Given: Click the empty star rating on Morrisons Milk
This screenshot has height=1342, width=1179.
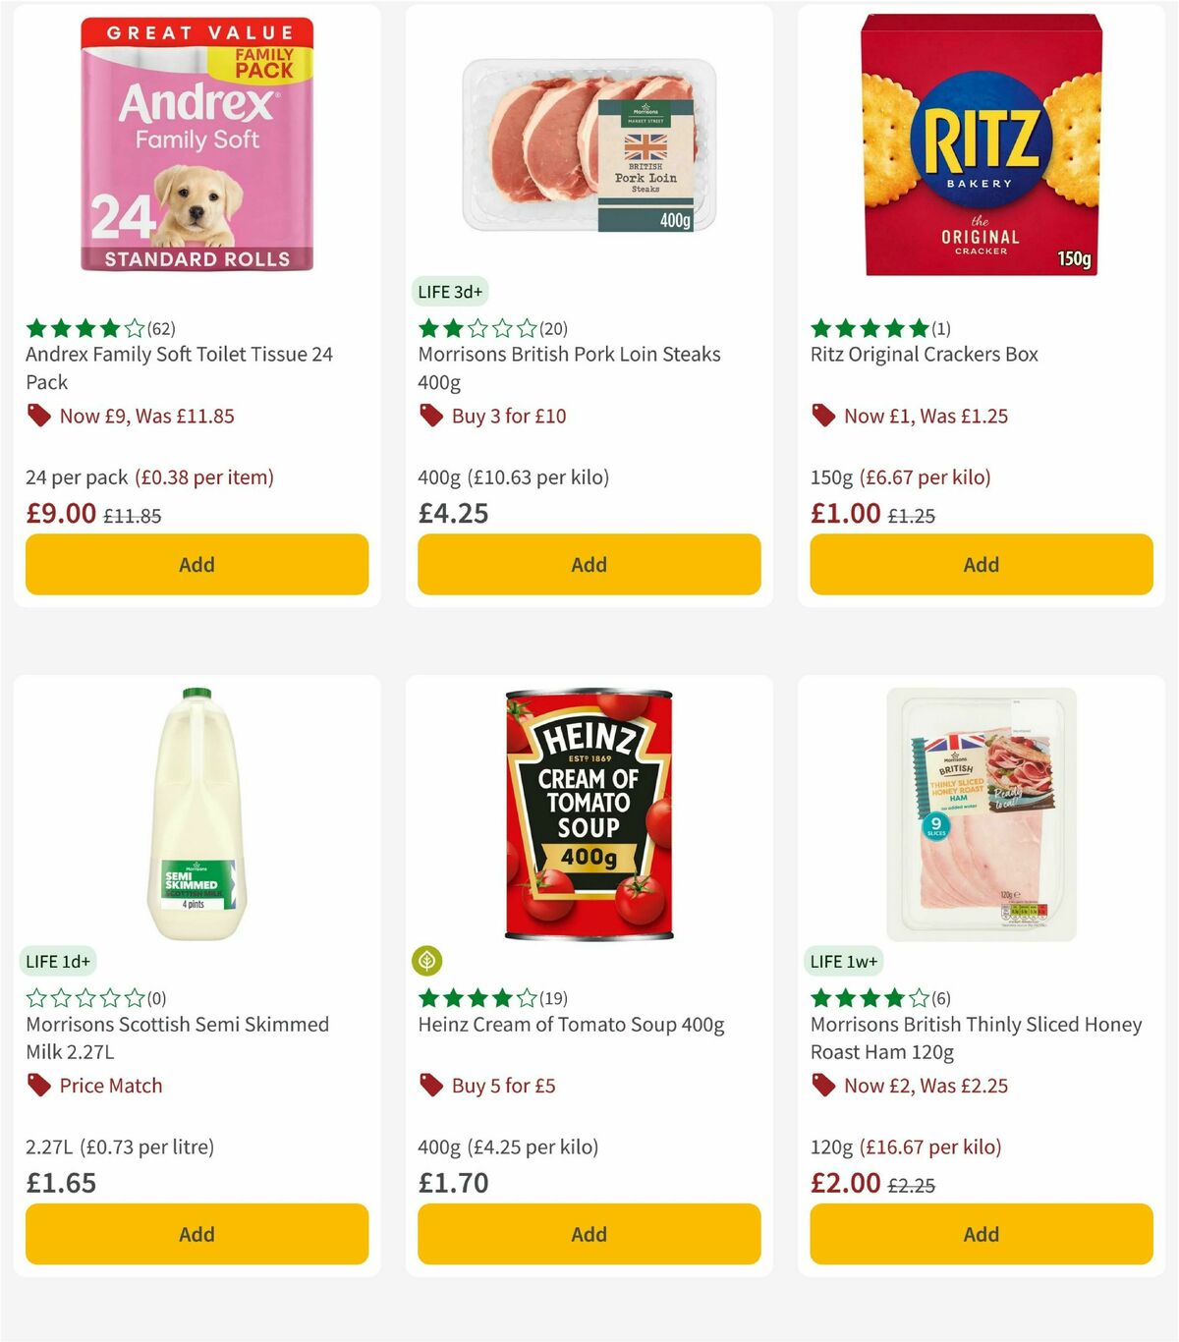Looking at the screenshot, I should click(x=82, y=997).
